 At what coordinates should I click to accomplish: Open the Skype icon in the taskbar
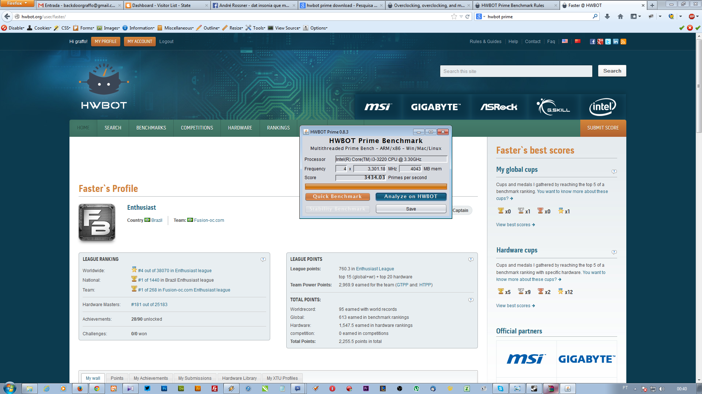(500, 389)
